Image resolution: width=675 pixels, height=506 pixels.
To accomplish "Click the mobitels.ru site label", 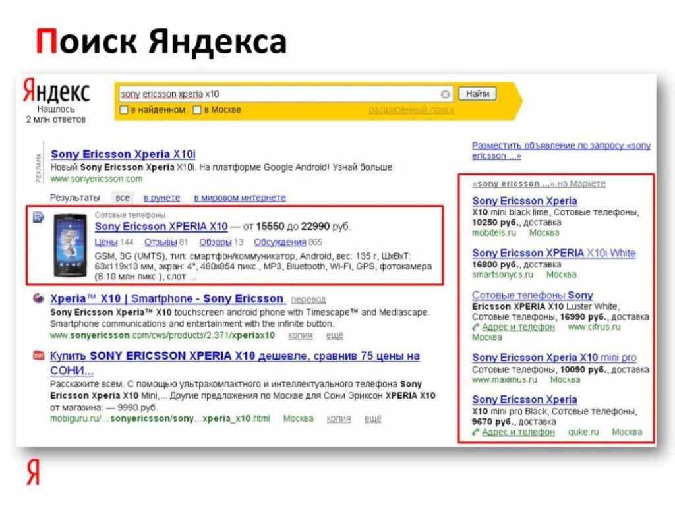I will (494, 233).
